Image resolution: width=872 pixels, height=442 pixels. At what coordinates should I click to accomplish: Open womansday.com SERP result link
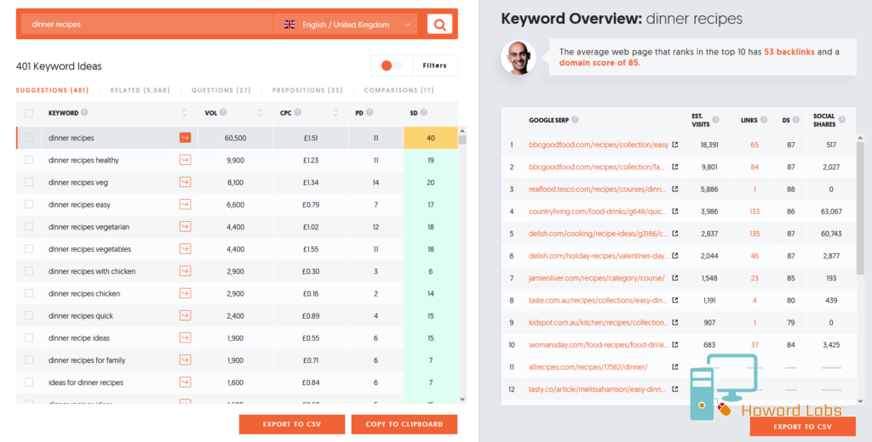click(599, 344)
